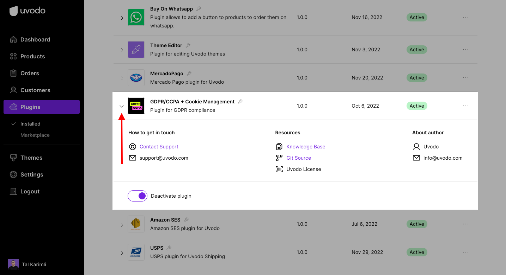Open more options for GDPR/CCPA plugin
Image resolution: width=506 pixels, height=275 pixels.
(466, 106)
